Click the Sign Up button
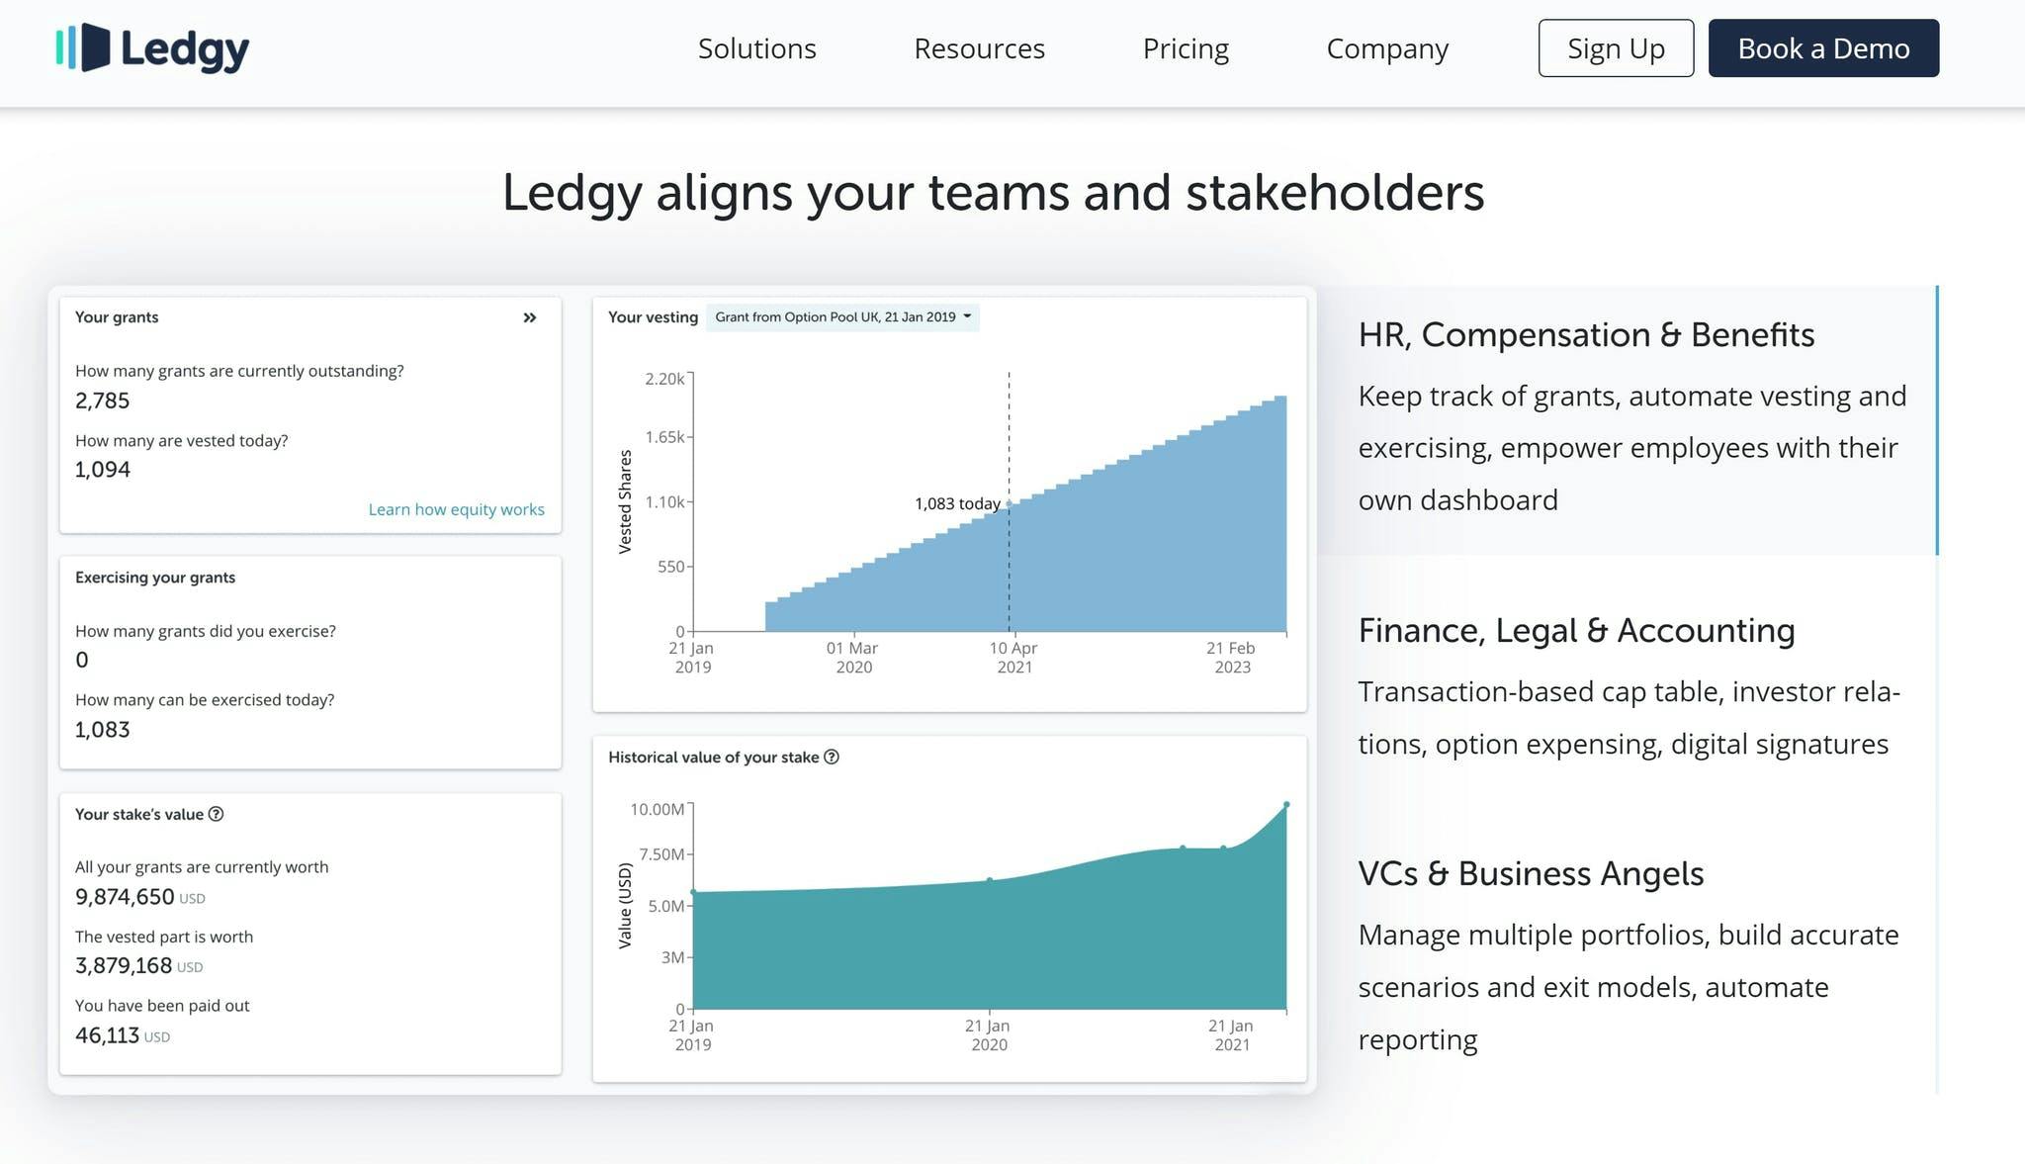The image size is (2025, 1164). coord(1616,48)
